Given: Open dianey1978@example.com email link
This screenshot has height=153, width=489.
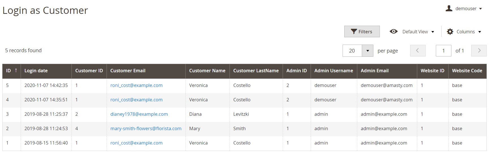Looking at the screenshot, I should 139,114.
